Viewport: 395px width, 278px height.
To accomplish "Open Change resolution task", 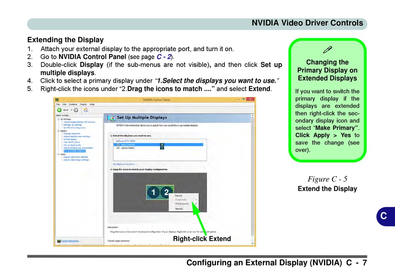I will pos(72,134).
